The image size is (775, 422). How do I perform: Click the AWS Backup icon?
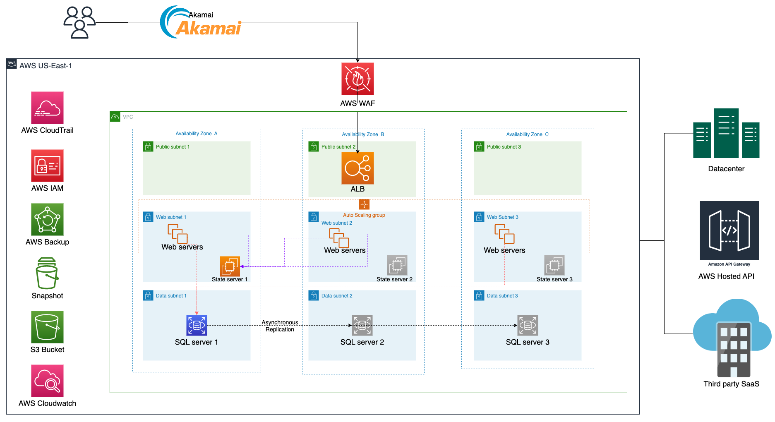47,219
